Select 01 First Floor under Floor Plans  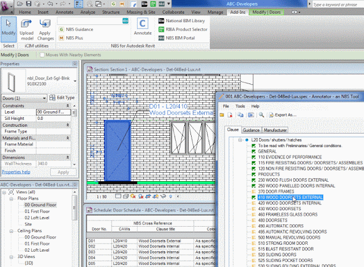coord(37,211)
